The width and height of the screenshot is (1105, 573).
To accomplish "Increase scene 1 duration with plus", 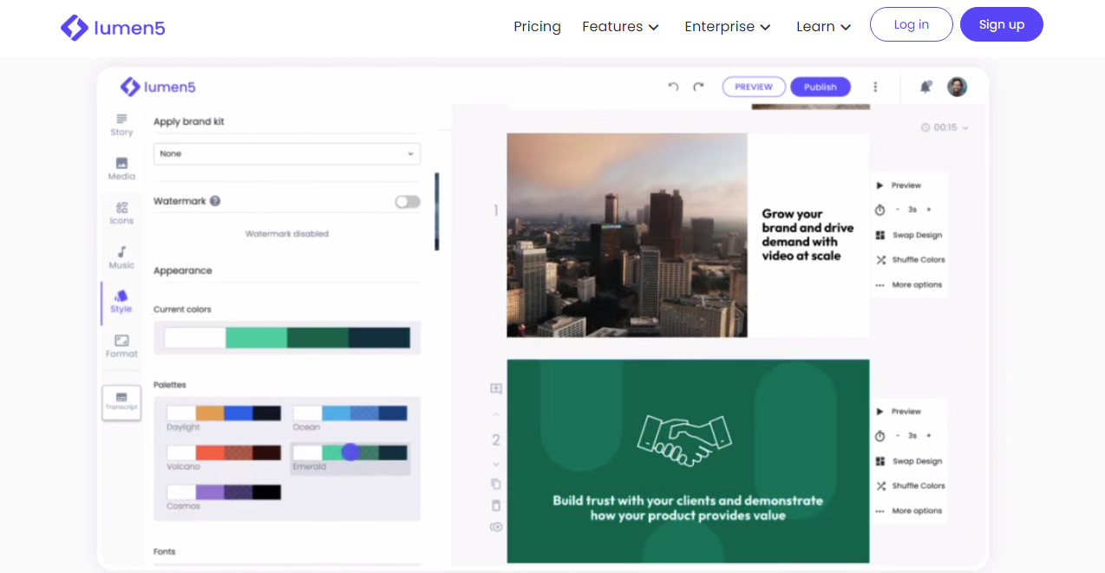I will pos(928,210).
